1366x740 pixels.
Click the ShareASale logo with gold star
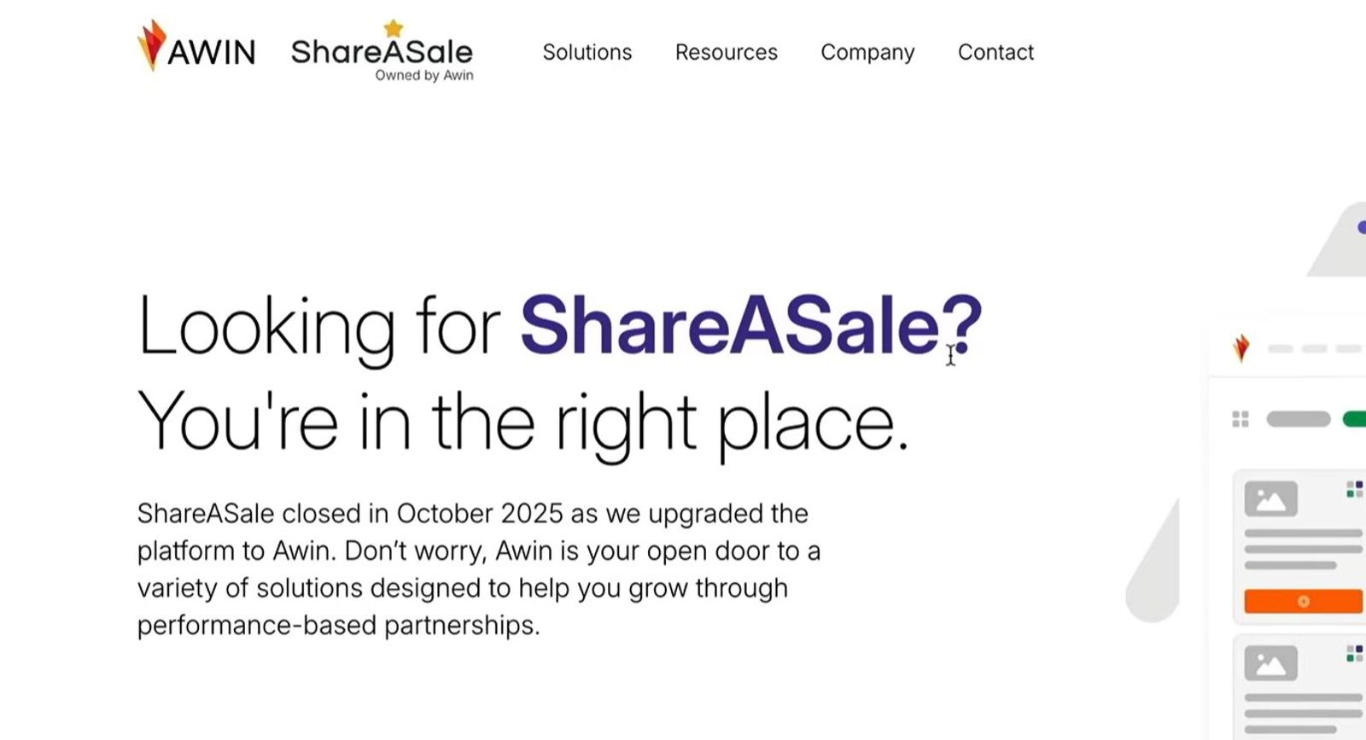382,50
